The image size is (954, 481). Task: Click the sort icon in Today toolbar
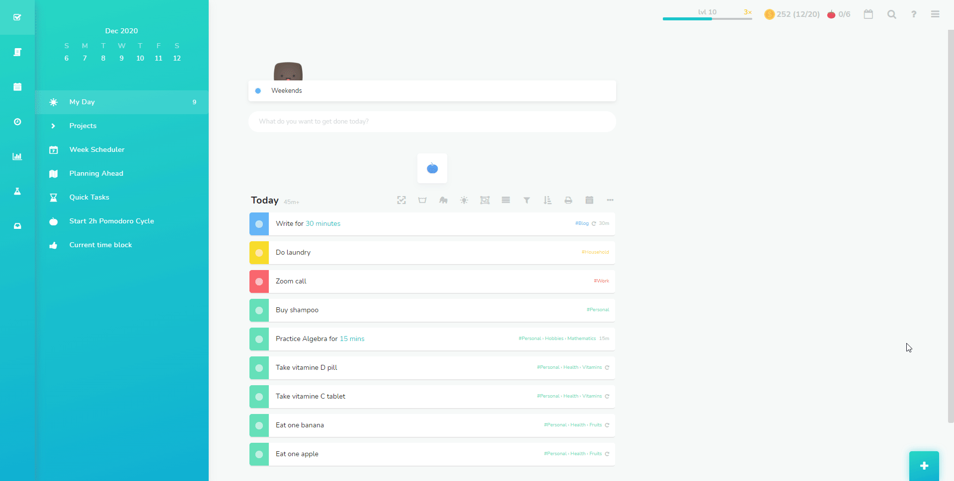click(x=548, y=200)
